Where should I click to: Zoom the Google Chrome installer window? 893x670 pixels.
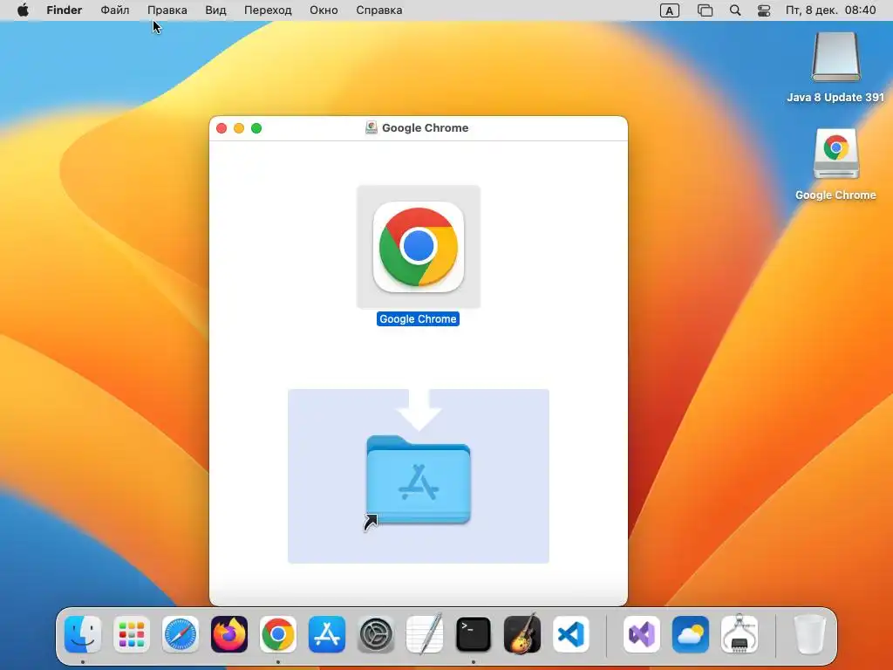tap(256, 128)
